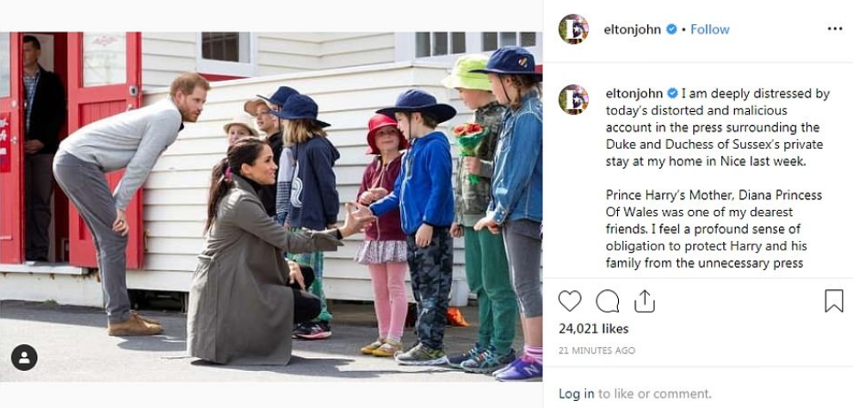Viewport: 853px width, 408px height.
Task: Open the 21 minutes ago timestamp
Action: pyautogui.click(x=596, y=350)
